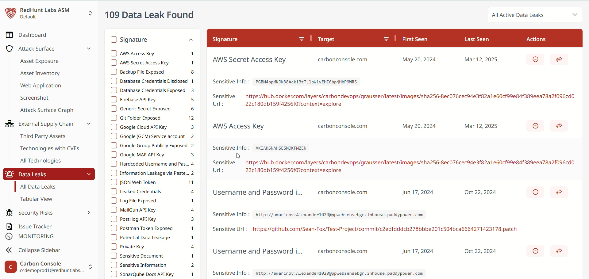The height and width of the screenshot is (279, 589).
Task: Click the Collapse Sidebar double-arrow icon
Action: click(x=9, y=250)
